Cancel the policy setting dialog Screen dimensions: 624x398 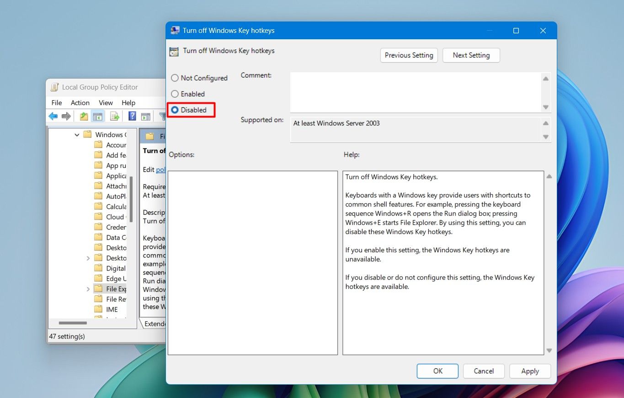click(484, 371)
